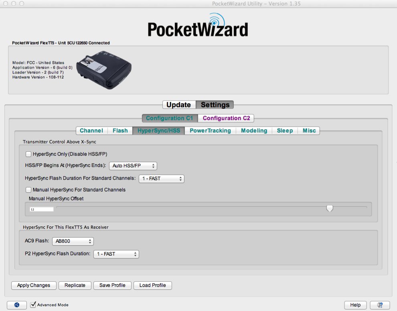
Task: Click the Apply Changes button
Action: pyautogui.click(x=34, y=285)
